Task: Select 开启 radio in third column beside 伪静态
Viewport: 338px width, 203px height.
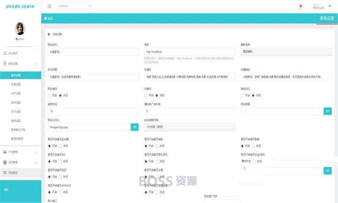Action: 242,95
